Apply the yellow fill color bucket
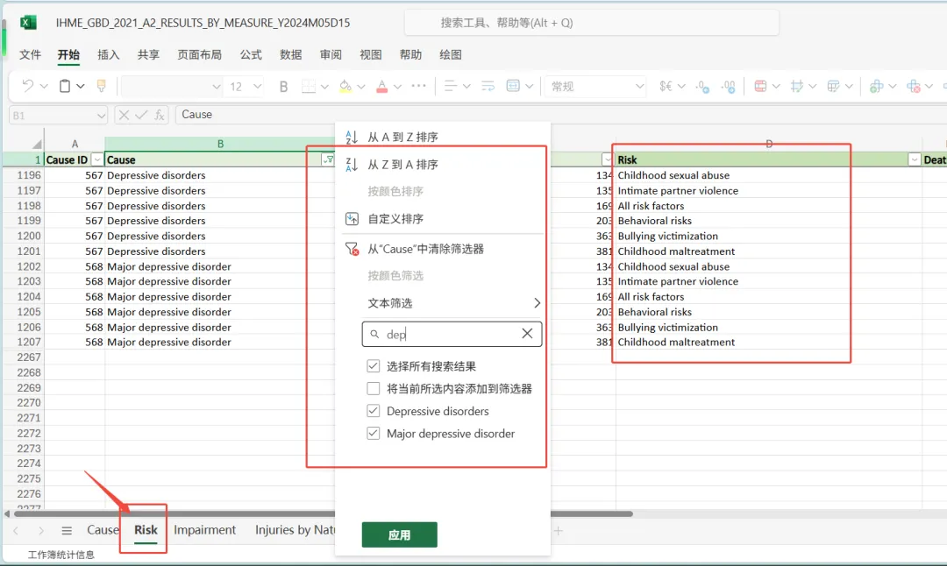Viewport: 947px width, 566px height. click(x=345, y=86)
